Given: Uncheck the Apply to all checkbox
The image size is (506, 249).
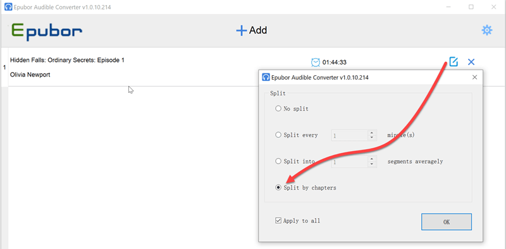Looking at the screenshot, I should click(278, 221).
